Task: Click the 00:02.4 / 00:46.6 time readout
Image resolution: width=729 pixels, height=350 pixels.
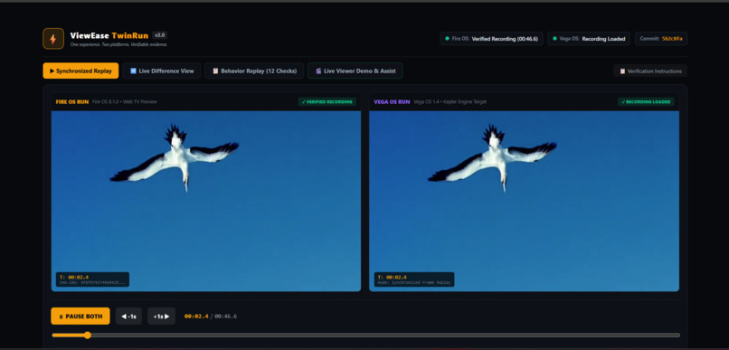Action: [x=211, y=317]
